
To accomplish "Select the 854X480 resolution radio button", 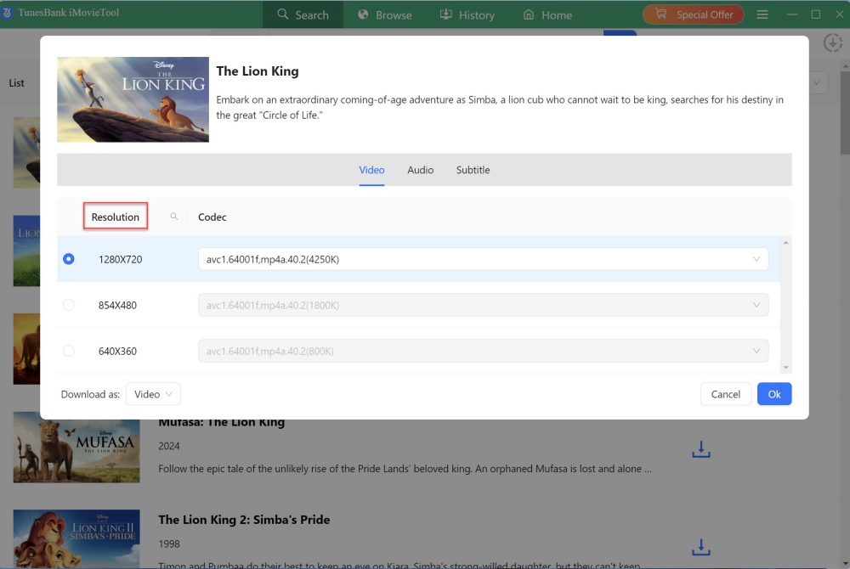I will [68, 305].
